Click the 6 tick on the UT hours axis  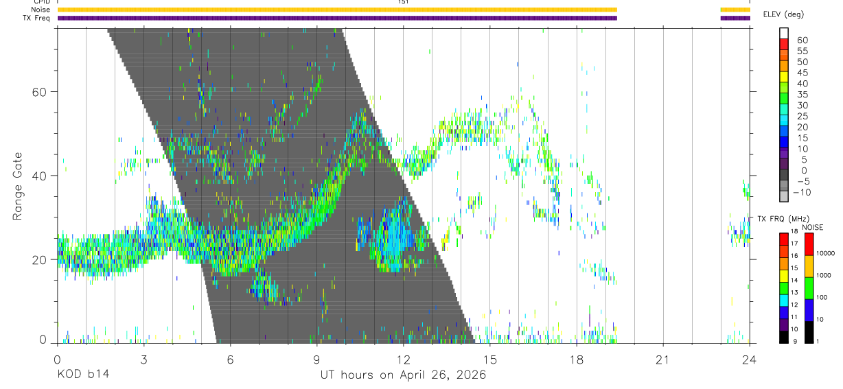coord(231,359)
